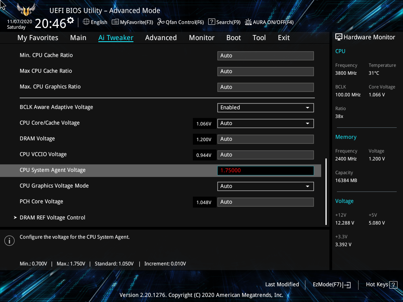Click 31°C temperature value
The image size is (403, 302).
[x=374, y=73]
